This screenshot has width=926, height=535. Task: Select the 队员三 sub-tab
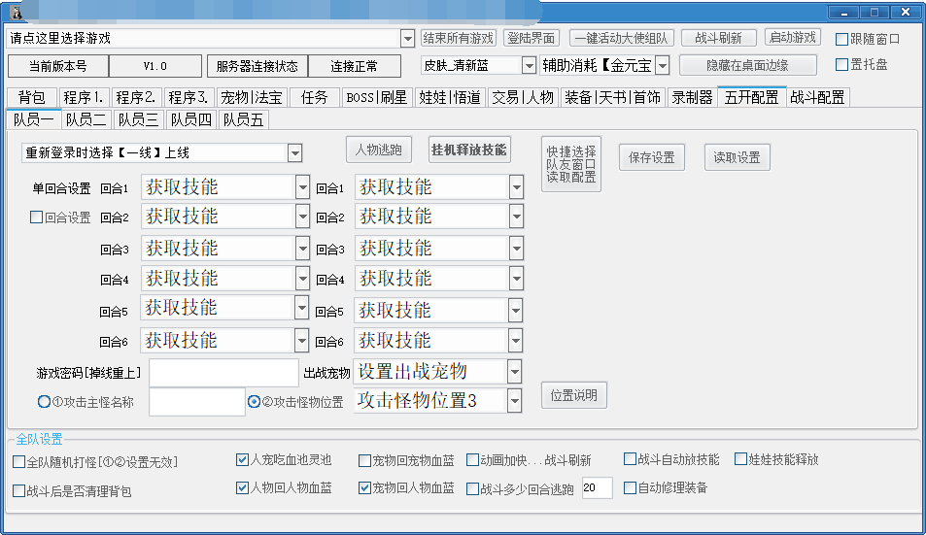pos(139,119)
